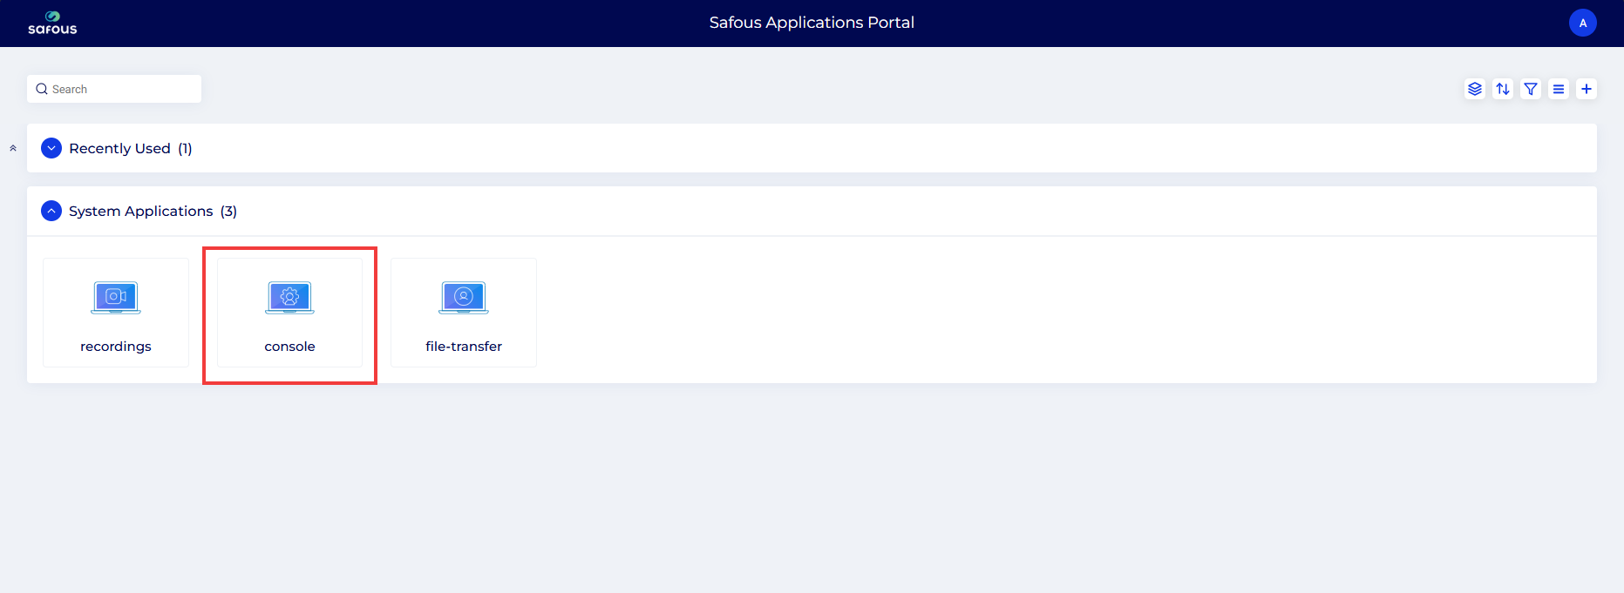Screen dimensions: 1624x593
Task: Click the "file-transfer" label text
Action: [x=464, y=347]
